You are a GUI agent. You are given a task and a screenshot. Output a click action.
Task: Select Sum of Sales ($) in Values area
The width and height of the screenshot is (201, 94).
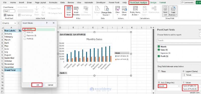(190, 86)
